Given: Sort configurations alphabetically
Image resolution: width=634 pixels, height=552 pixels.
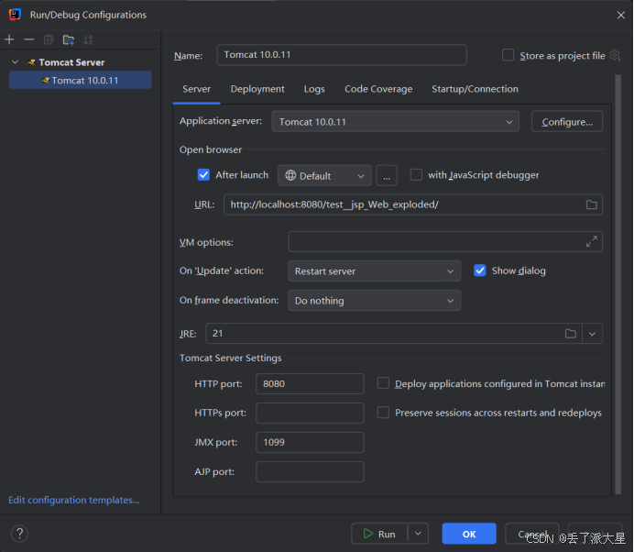Looking at the screenshot, I should (88, 39).
